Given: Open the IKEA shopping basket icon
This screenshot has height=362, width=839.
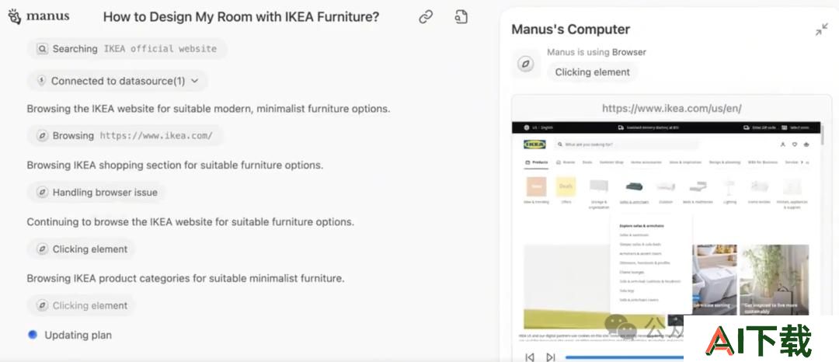Looking at the screenshot, I should click(806, 144).
